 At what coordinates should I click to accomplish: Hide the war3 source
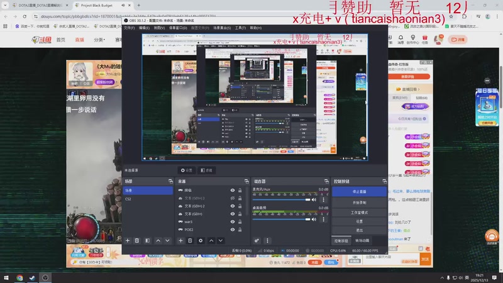[233, 222]
